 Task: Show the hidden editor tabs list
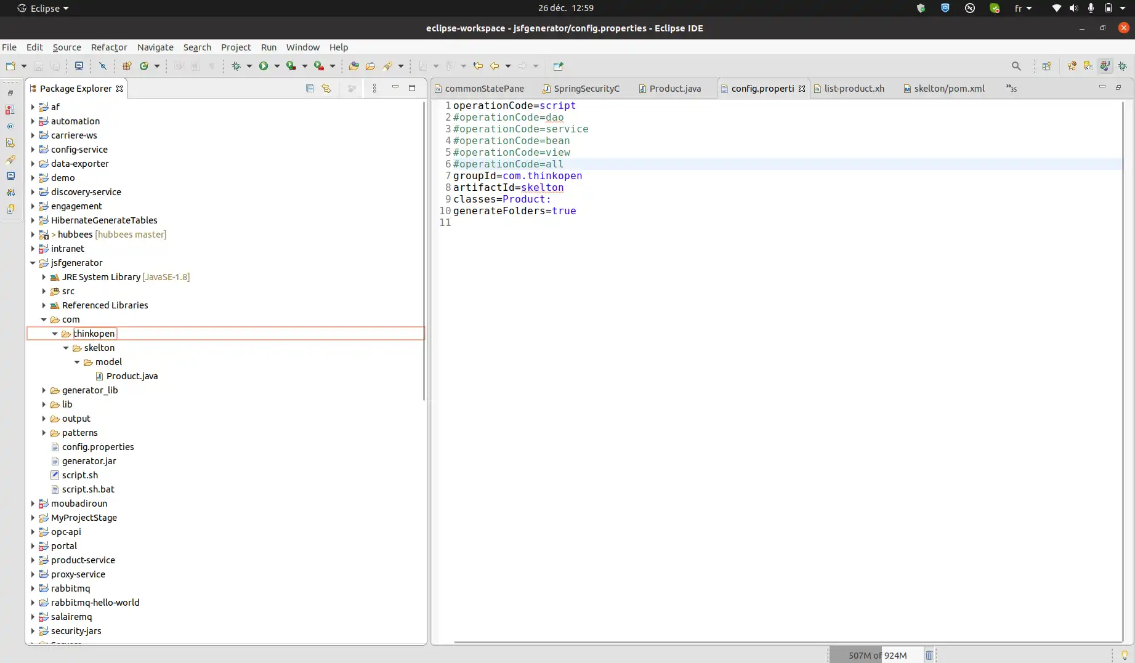pos(1011,89)
